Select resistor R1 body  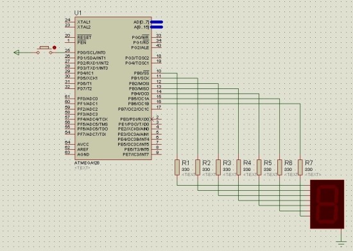[177, 167]
